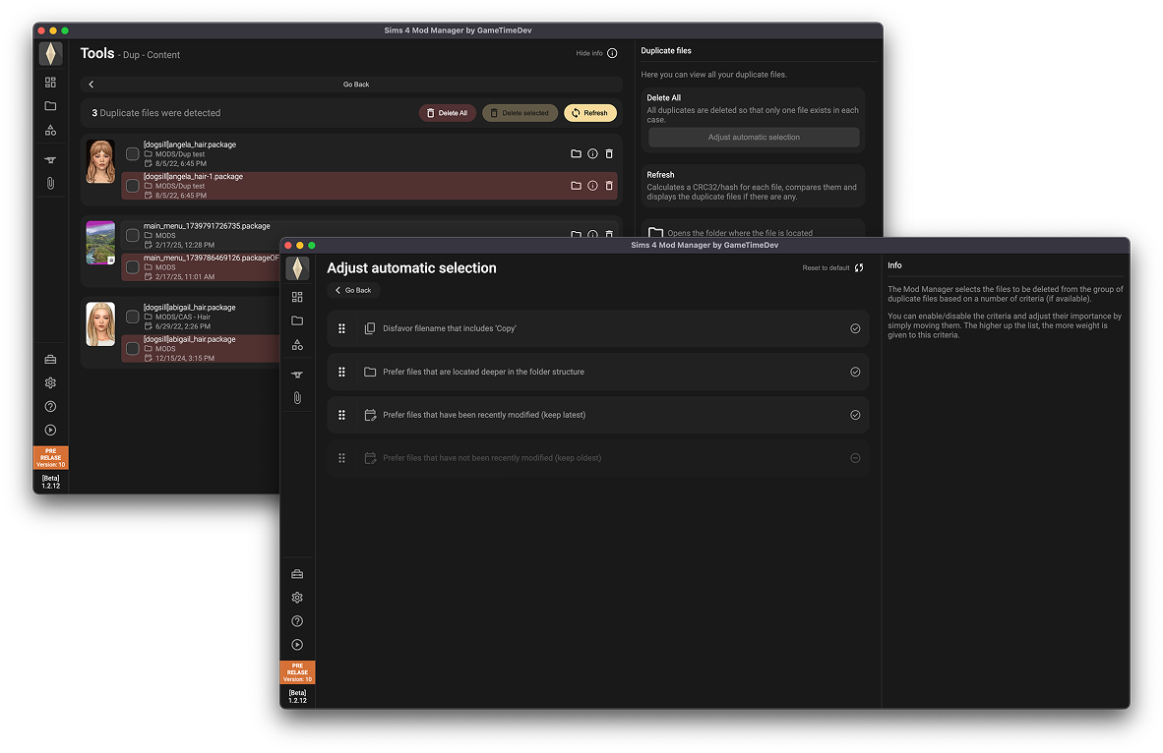Open help question mark in back window sidebar

[50, 406]
